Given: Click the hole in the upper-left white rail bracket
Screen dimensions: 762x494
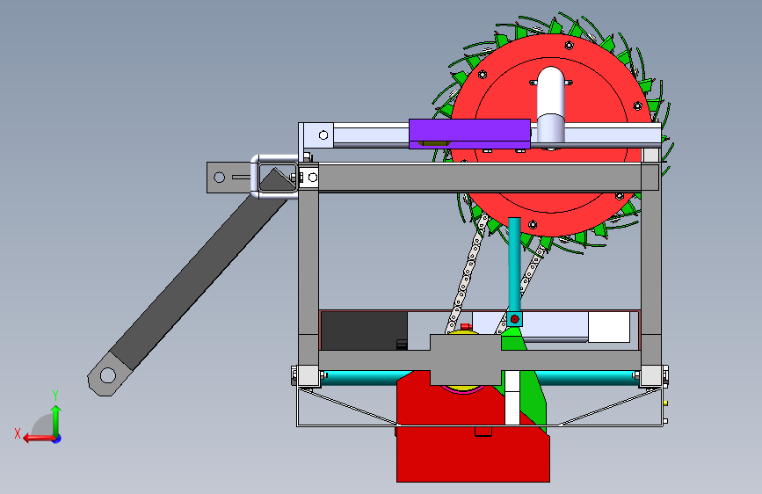Looking at the screenshot, I should tap(323, 135).
